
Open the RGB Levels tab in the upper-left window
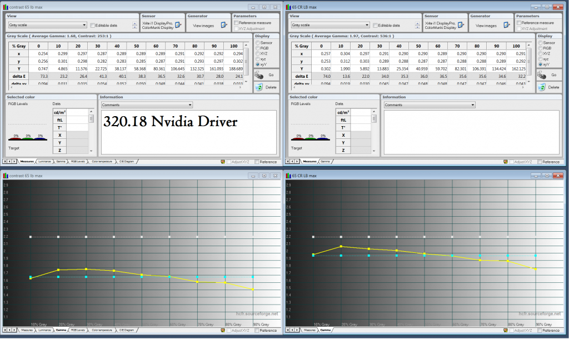[78, 162]
